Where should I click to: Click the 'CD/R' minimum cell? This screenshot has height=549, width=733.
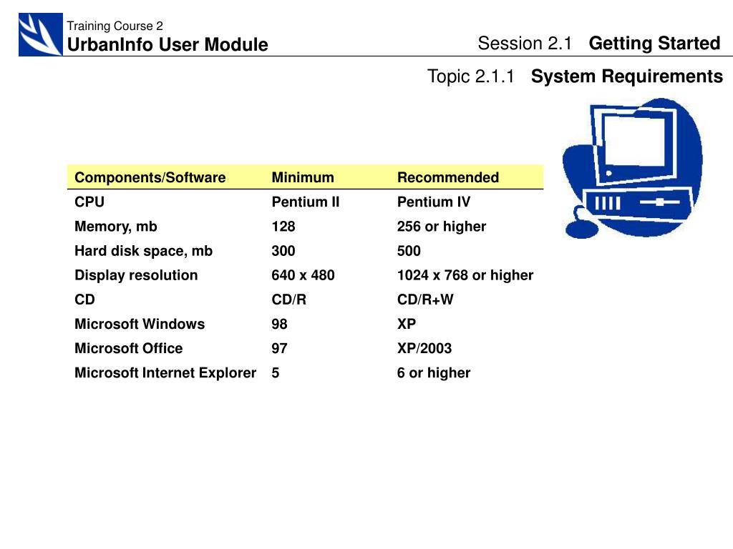[289, 300]
